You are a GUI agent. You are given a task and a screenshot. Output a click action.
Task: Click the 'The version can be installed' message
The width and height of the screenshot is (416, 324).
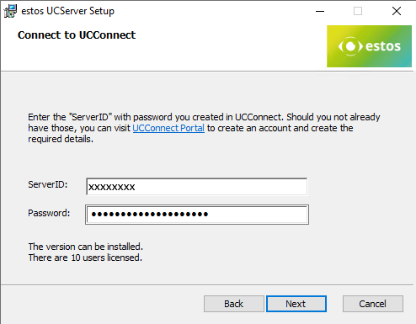tap(86, 247)
